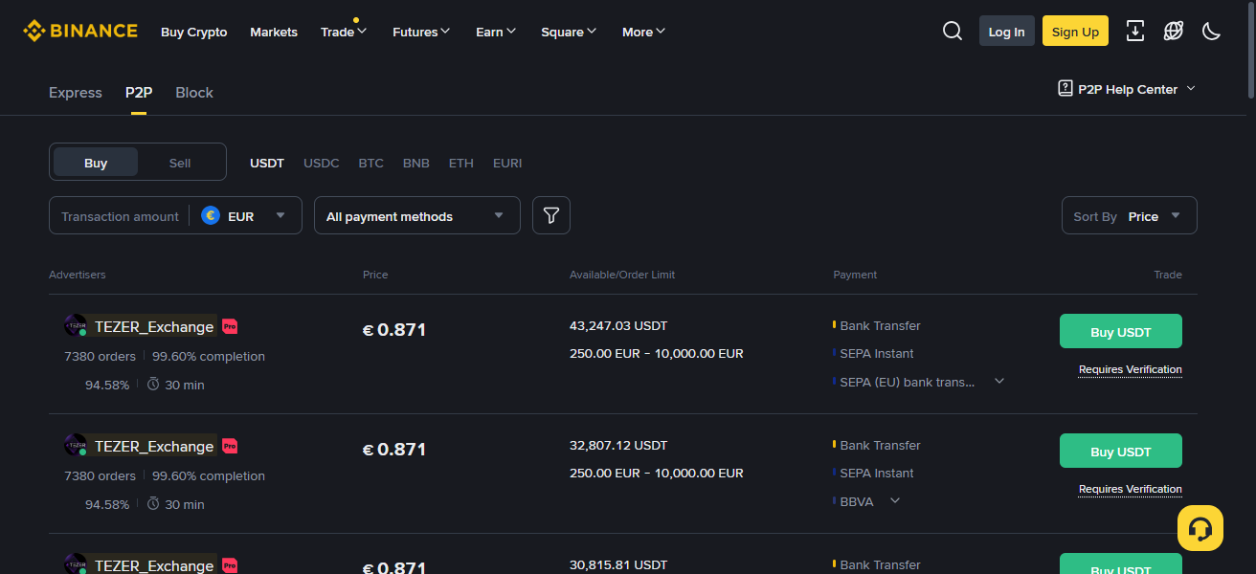
Task: Click the Pro badge in the 32,807.12 USDT row
Action: (230, 446)
